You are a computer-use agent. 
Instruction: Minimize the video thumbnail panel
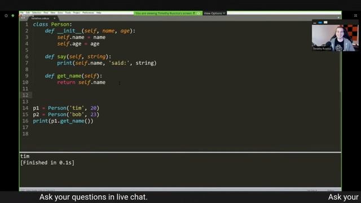315,23
